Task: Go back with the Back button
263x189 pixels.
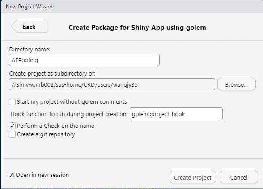Action: (30, 26)
